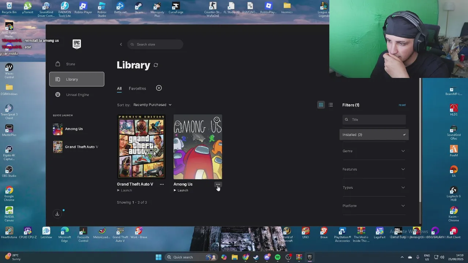Open MelonLoader desktop shortcut
Viewport: 468px width, 263px height.
point(102,233)
